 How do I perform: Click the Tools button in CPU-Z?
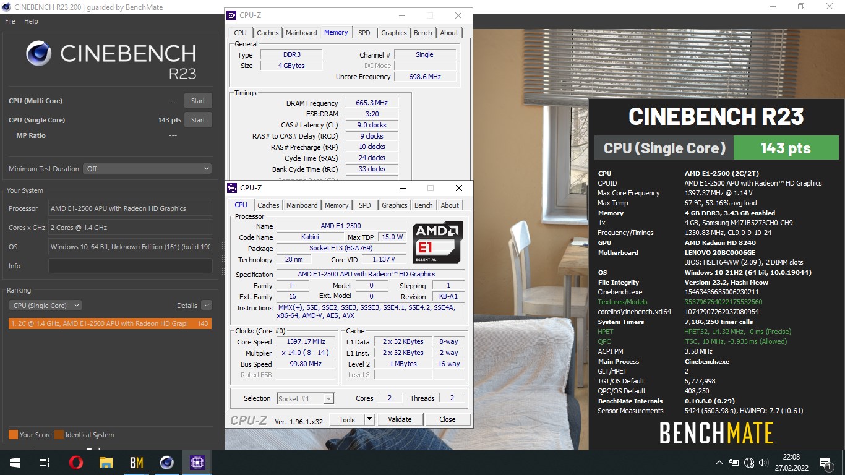[347, 419]
